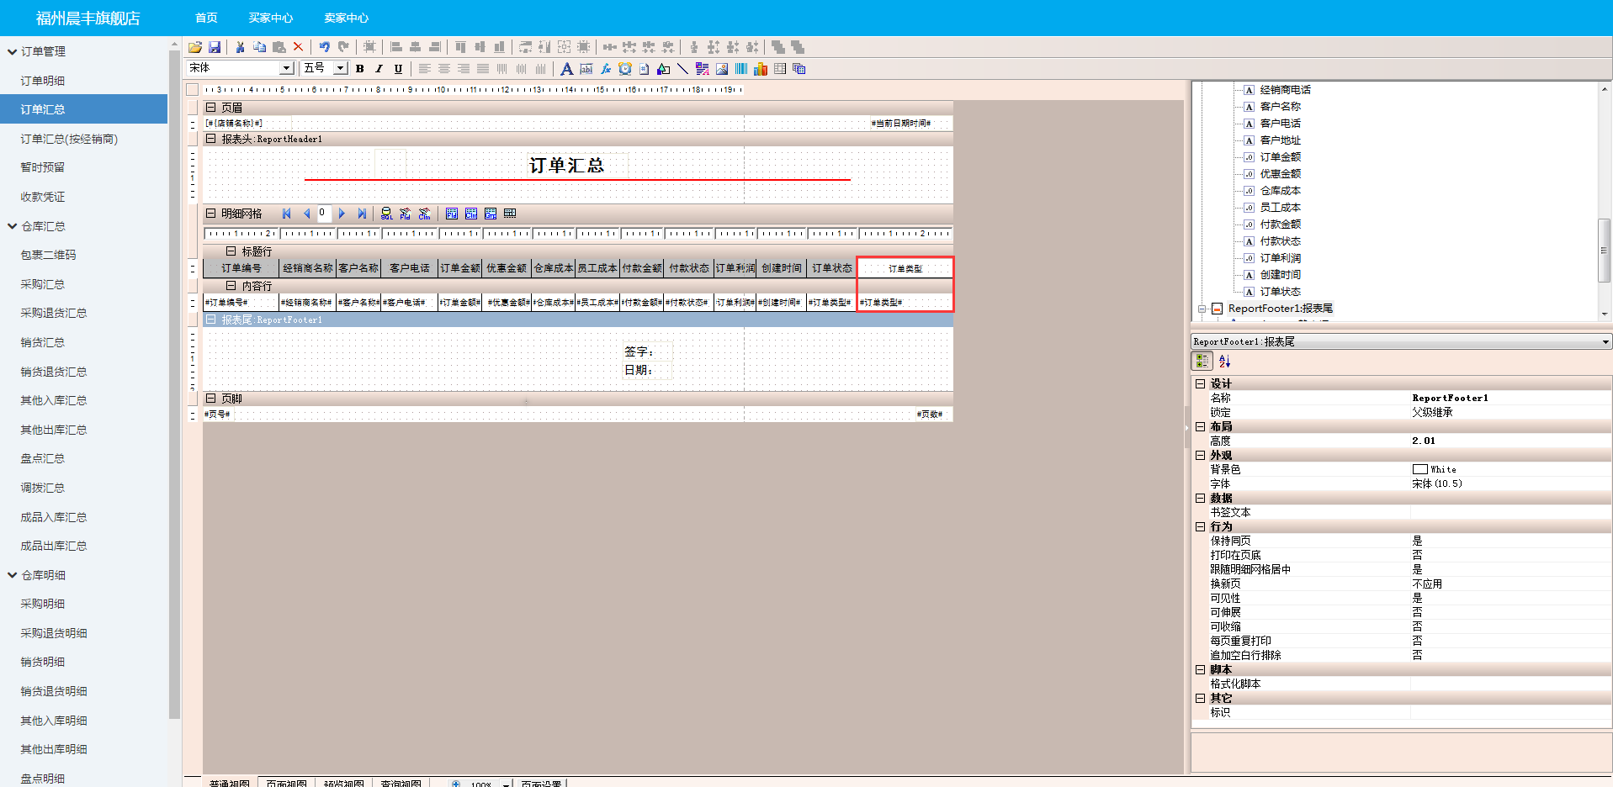
Task: Toggle underline text formatting
Action: pyautogui.click(x=398, y=69)
